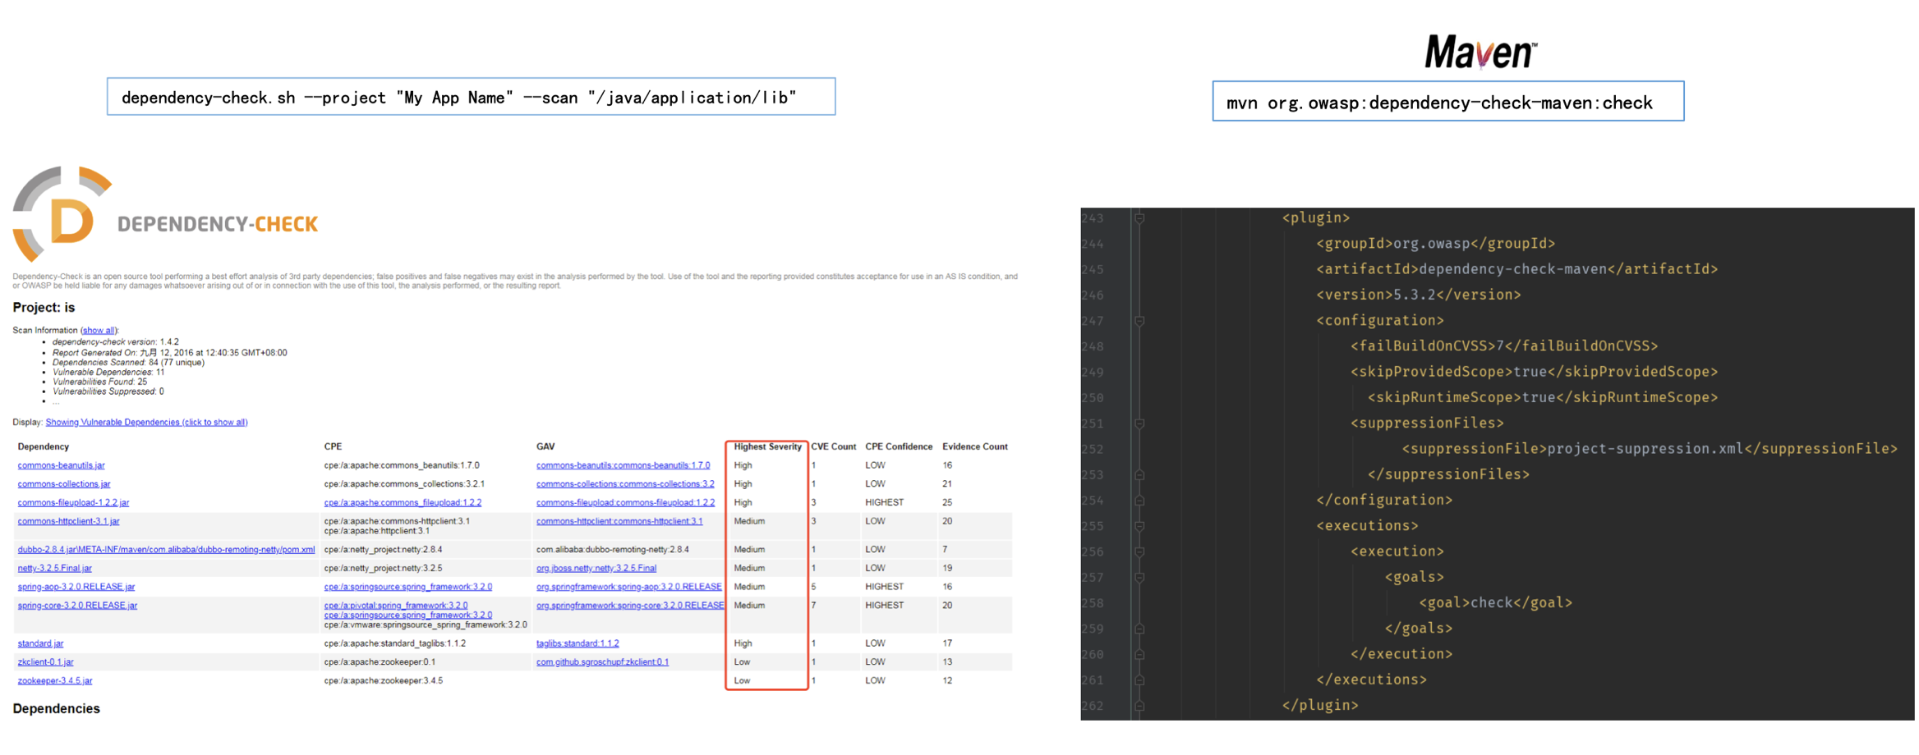Click the 'Highest Severity' column header
1919x755 pixels.
(x=767, y=447)
